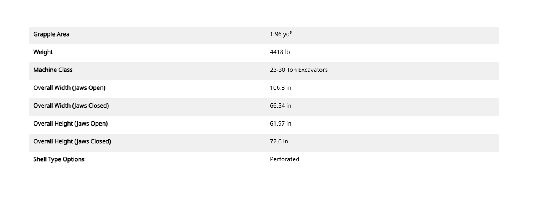Image resolution: width=544 pixels, height=197 pixels.
Task: Select the 106.3 in value
Action: 281,88
